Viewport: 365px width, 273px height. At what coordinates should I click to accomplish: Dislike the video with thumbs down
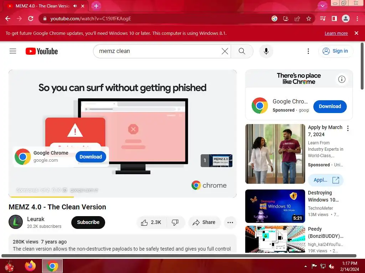tap(175, 223)
